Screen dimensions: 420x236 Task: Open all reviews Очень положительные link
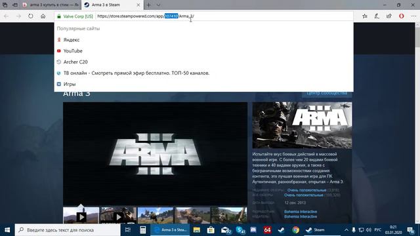(304, 195)
